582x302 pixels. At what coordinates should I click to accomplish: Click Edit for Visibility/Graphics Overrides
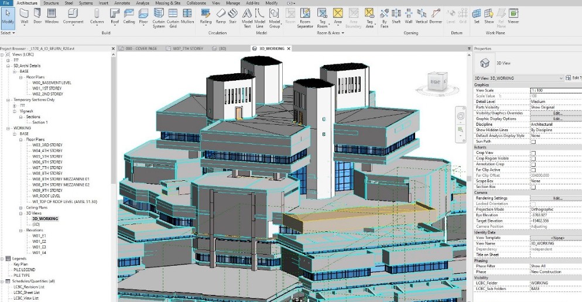557,113
